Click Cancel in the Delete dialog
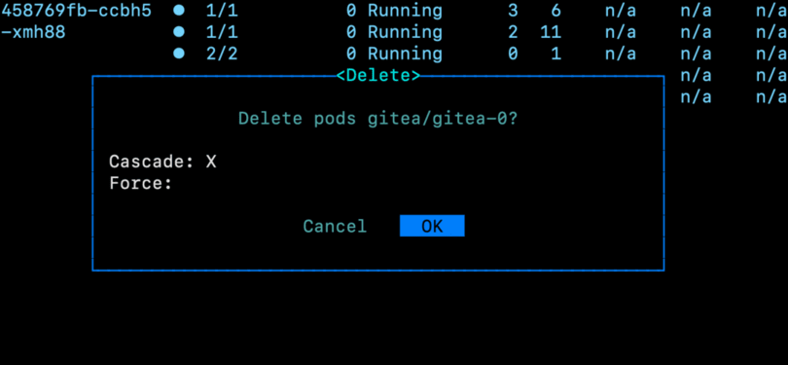788x365 pixels. point(335,226)
